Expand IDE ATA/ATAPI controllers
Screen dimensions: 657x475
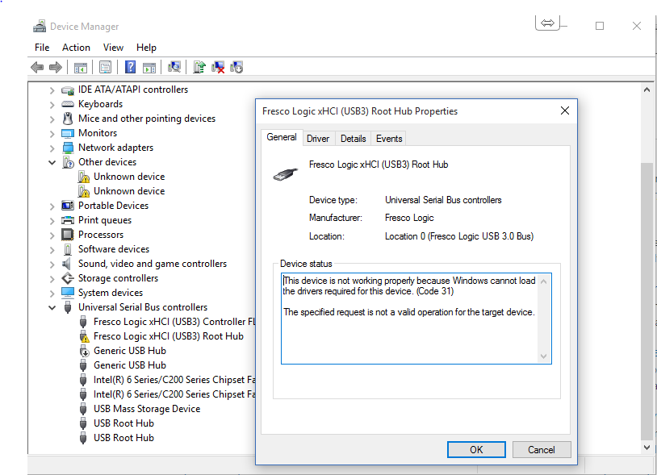pyautogui.click(x=52, y=90)
